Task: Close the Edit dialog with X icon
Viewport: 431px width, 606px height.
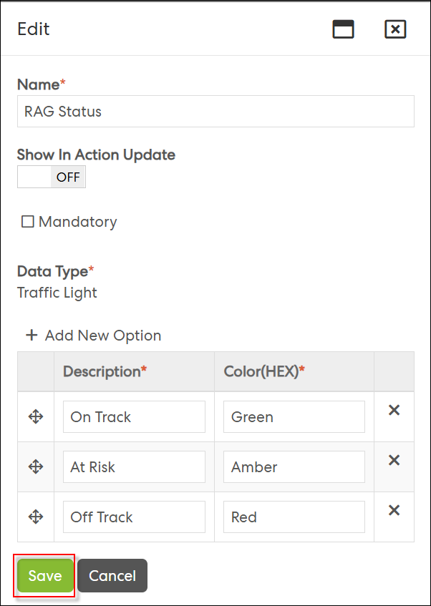Action: 395,29
